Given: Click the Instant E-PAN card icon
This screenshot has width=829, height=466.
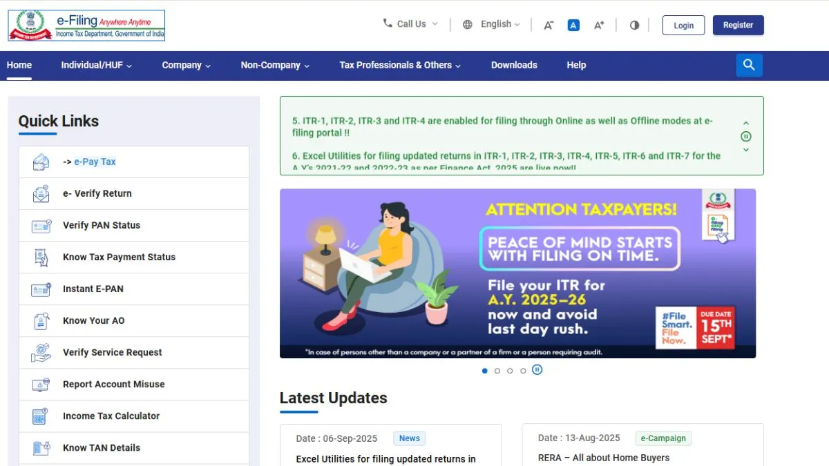Looking at the screenshot, I should pyautogui.click(x=40, y=289).
